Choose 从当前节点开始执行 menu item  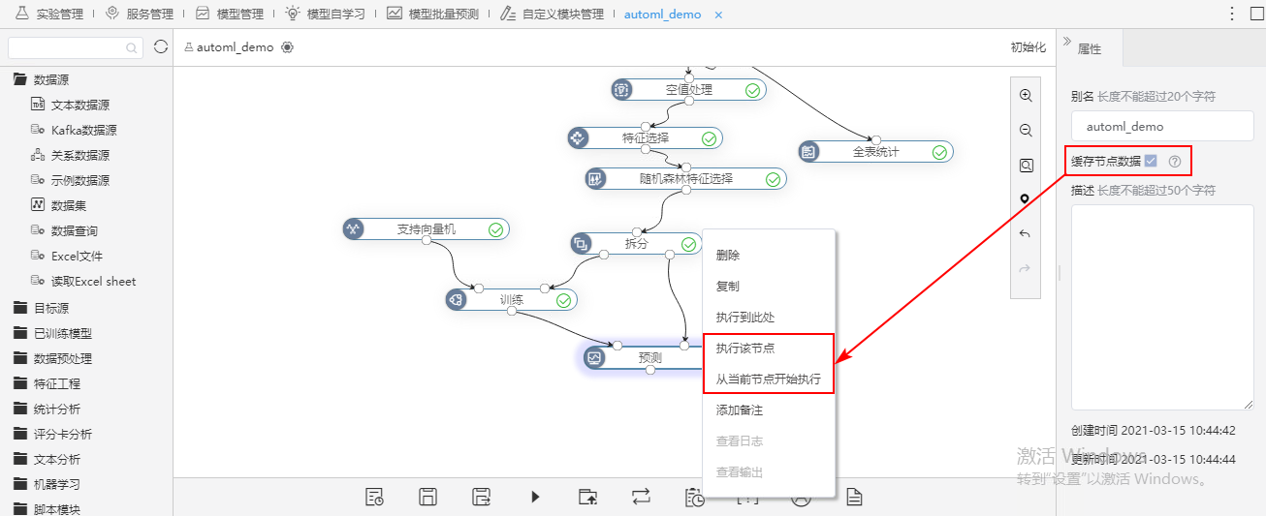(x=768, y=379)
